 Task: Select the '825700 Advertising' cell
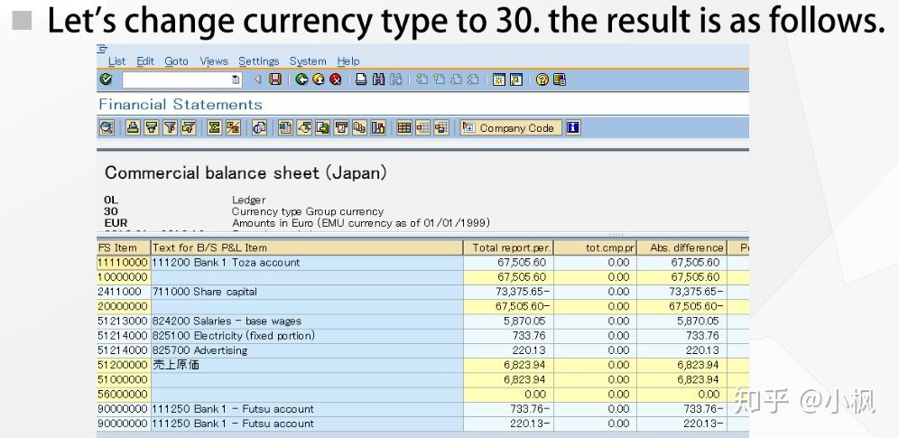[x=307, y=350]
